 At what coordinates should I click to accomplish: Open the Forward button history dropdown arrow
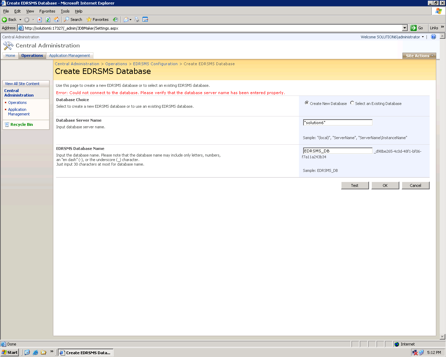(x=33, y=20)
